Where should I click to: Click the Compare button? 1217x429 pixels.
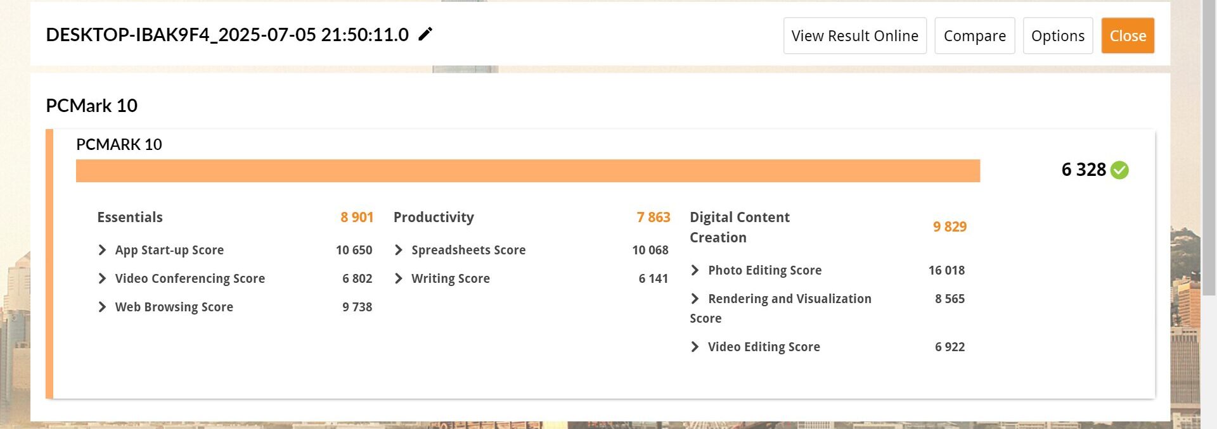point(975,36)
